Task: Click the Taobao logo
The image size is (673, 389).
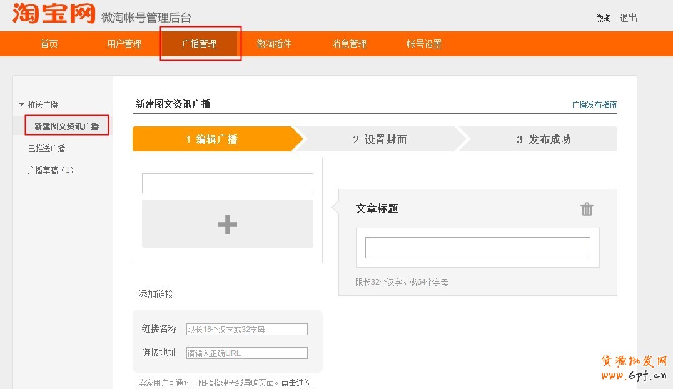Action: (53, 14)
